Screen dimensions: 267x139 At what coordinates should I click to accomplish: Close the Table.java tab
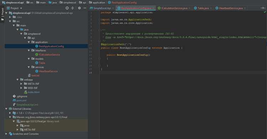coord(211,8)
